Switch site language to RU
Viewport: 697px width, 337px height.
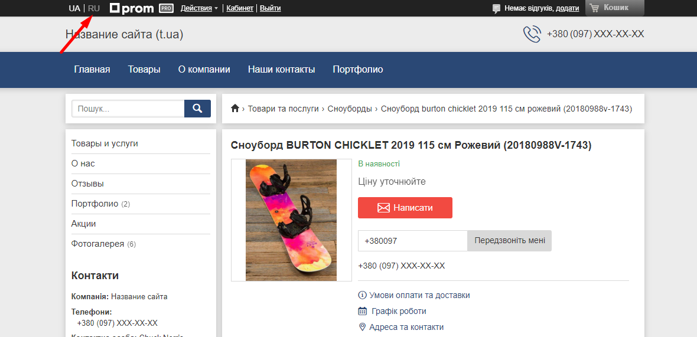click(x=94, y=8)
